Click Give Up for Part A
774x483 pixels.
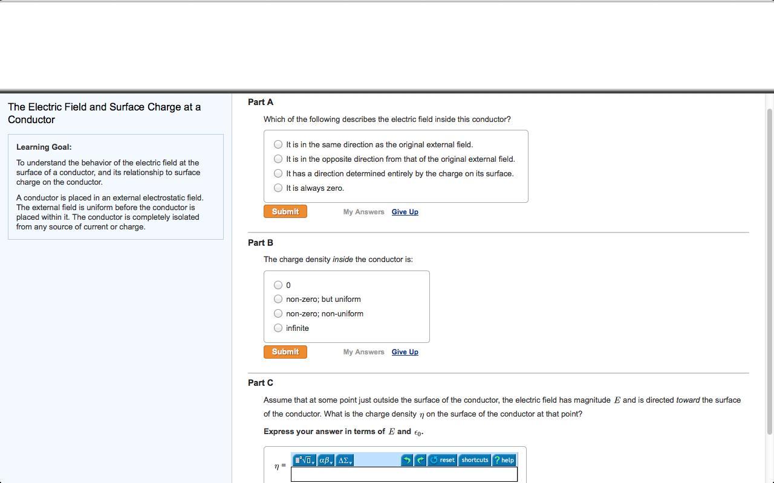click(405, 212)
